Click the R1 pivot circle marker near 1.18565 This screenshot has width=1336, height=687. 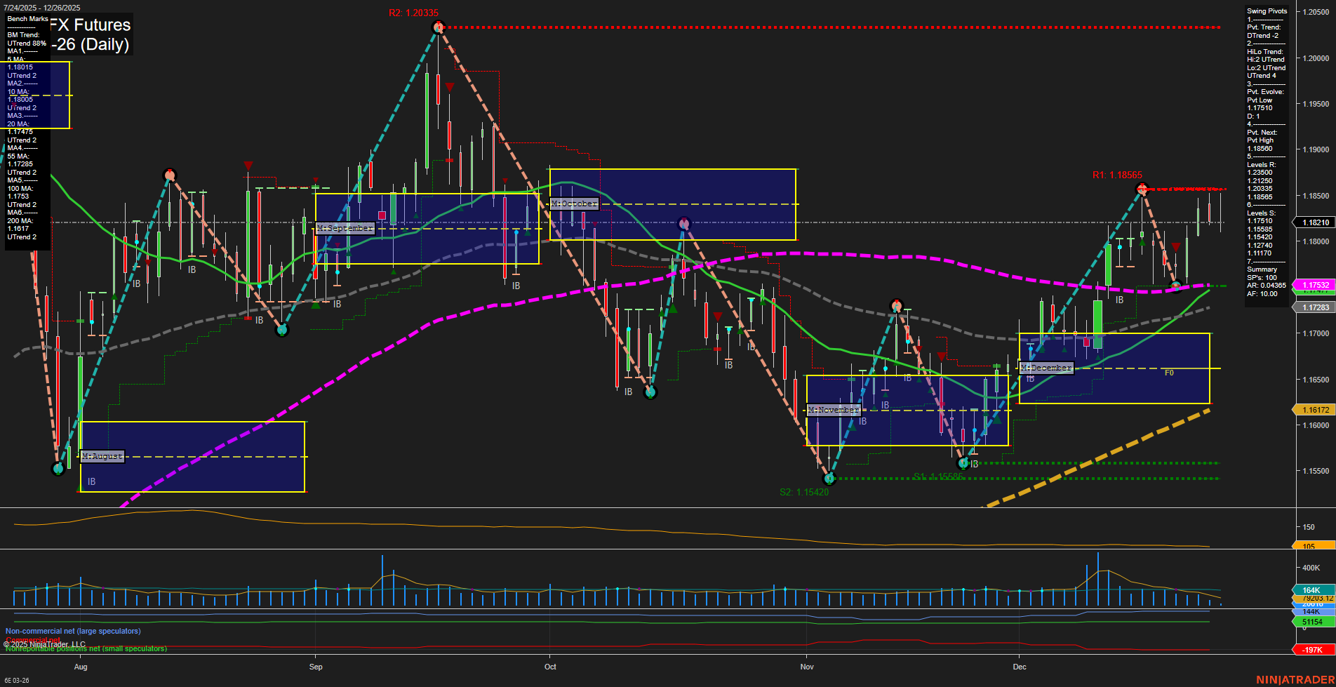(1142, 188)
